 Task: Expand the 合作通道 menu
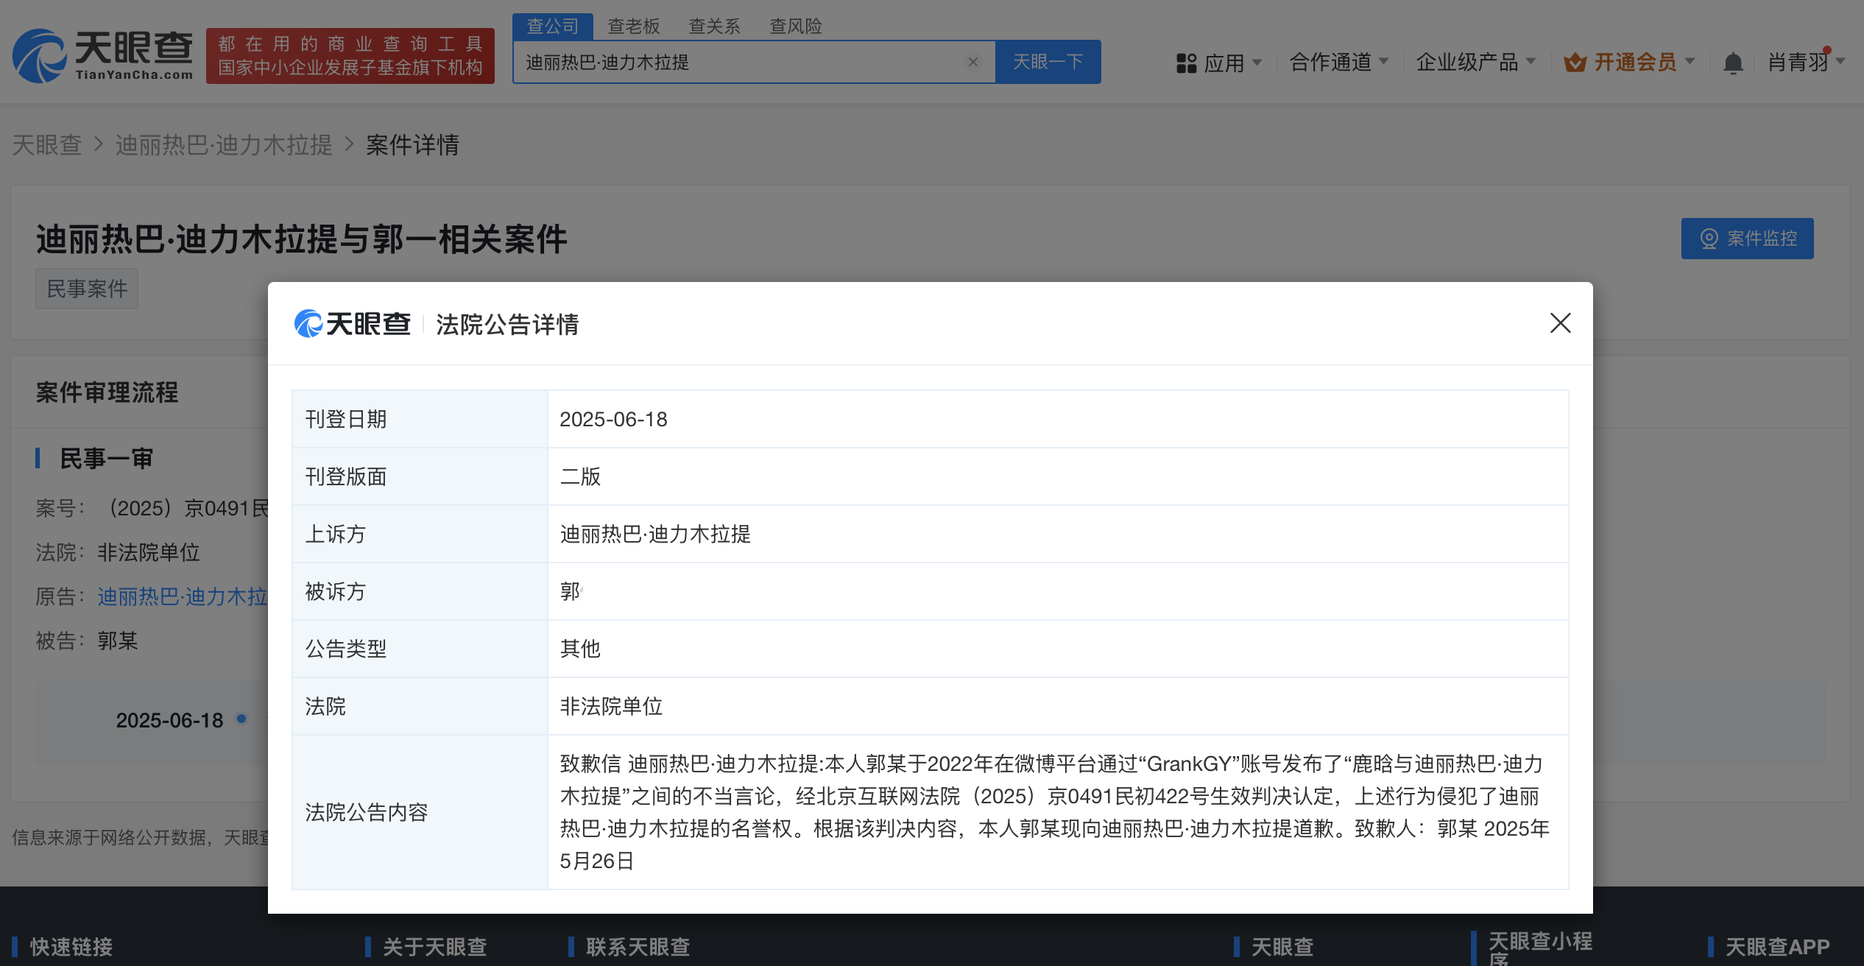(x=1339, y=62)
